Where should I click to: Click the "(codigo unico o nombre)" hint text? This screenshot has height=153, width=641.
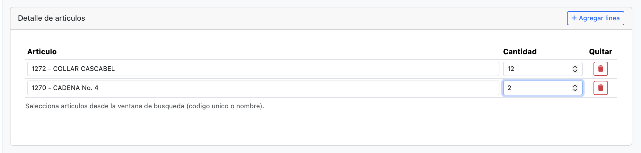[x=225, y=106]
